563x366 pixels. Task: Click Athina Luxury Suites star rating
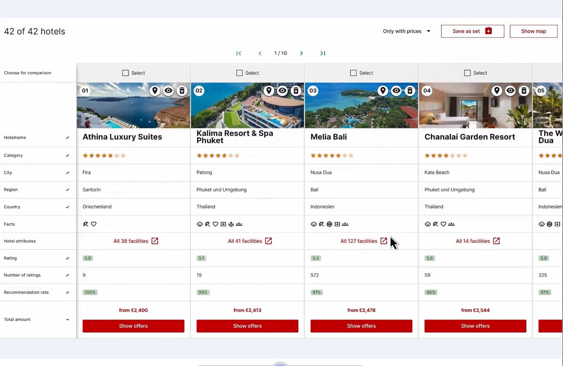click(x=104, y=156)
